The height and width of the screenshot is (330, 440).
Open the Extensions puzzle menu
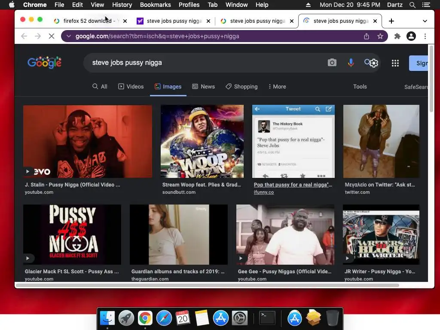[397, 36]
